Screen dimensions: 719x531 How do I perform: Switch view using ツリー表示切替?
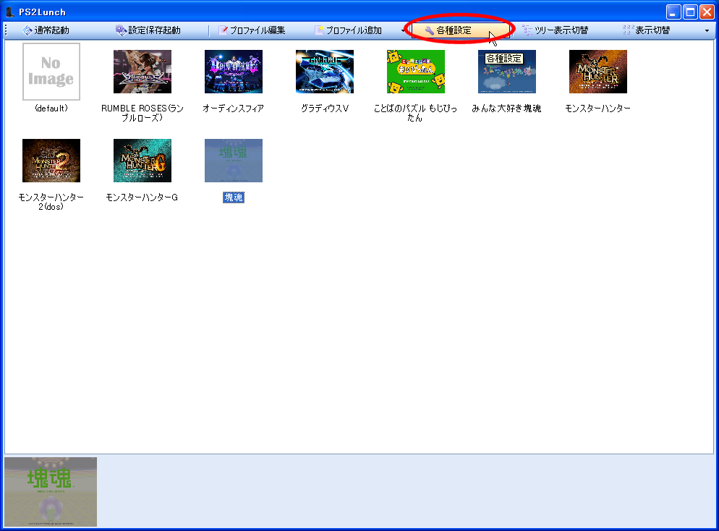point(556,30)
